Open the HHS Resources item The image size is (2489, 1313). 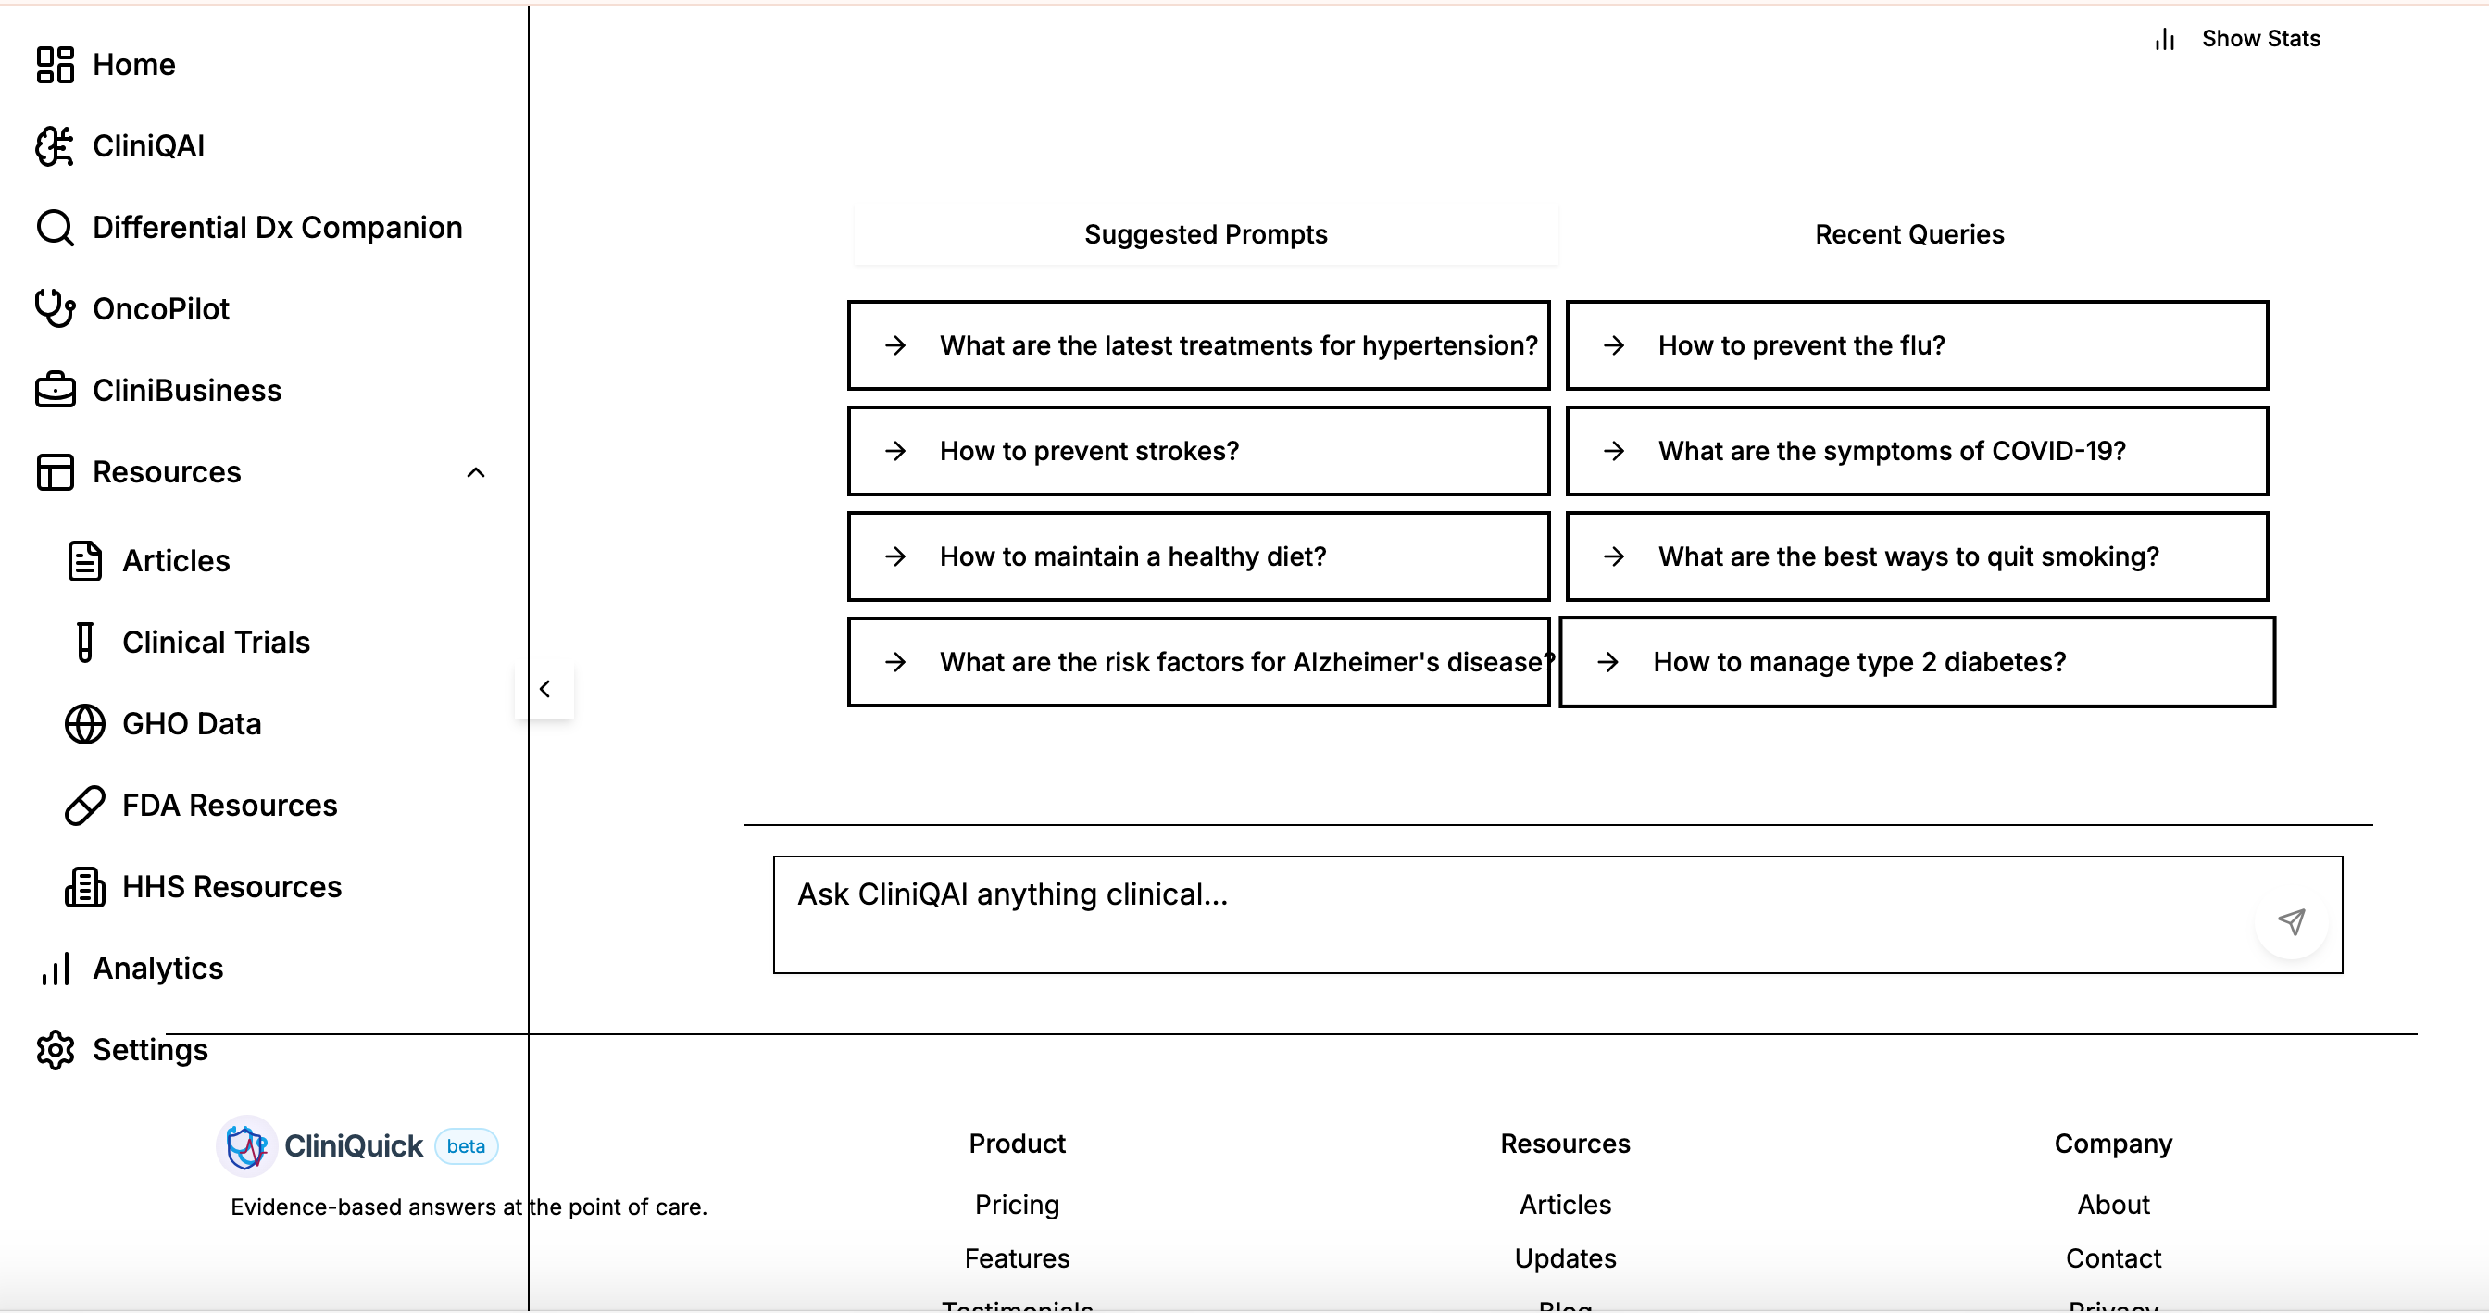click(231, 887)
